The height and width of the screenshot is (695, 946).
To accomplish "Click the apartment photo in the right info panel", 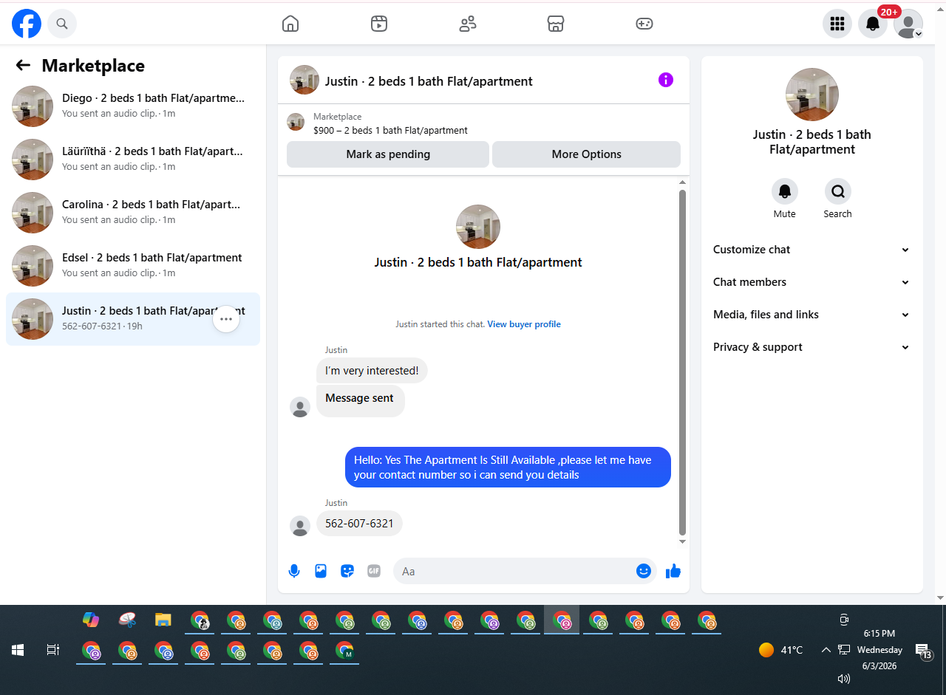I will (x=812, y=95).
